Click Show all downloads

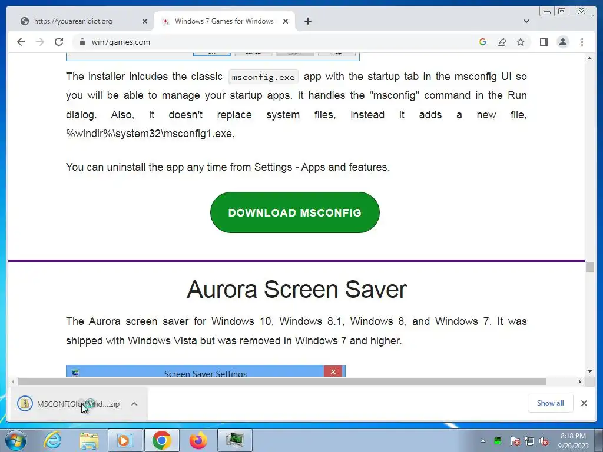coord(551,403)
